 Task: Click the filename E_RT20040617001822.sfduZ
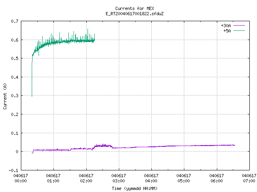point(135,14)
